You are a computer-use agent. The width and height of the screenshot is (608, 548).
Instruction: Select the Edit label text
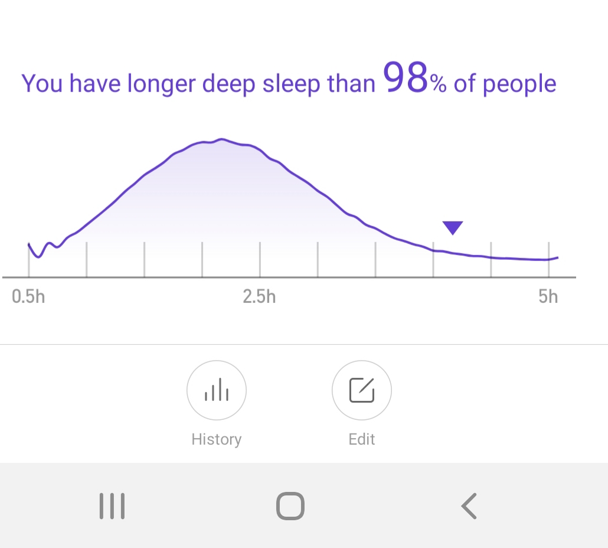coord(362,439)
